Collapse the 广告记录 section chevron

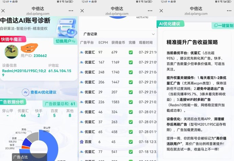click(153, 34)
